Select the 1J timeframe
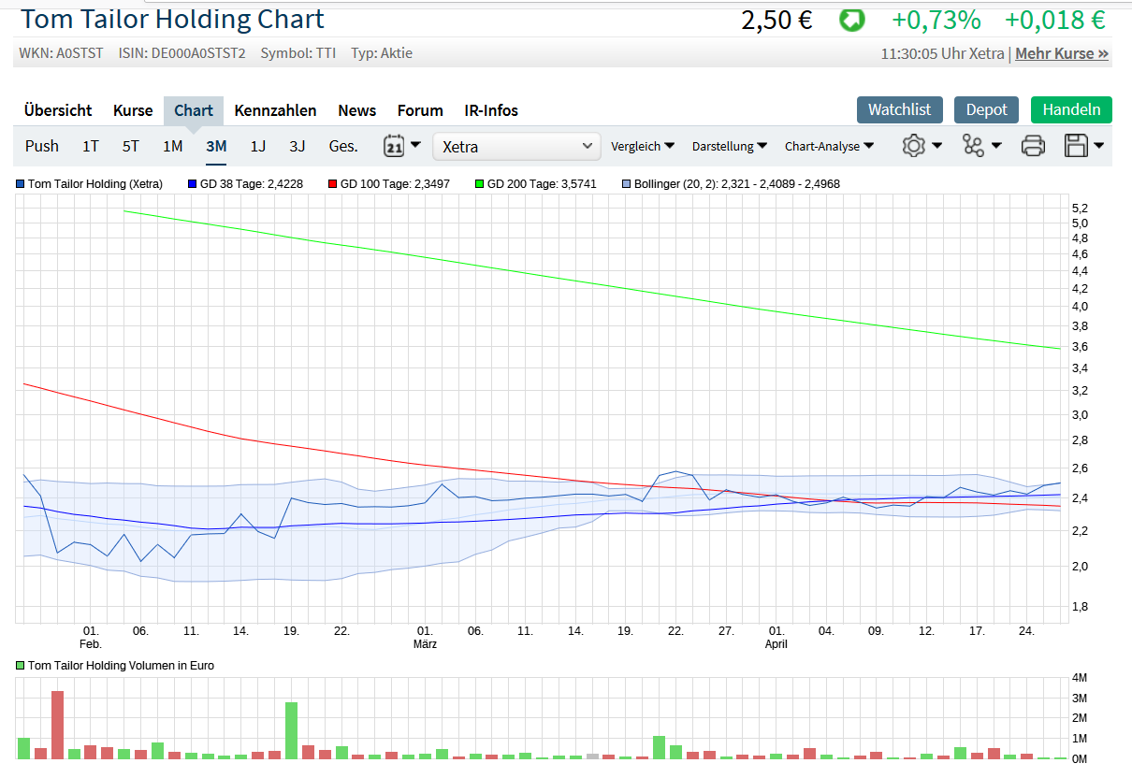The image size is (1132, 778). [x=258, y=146]
